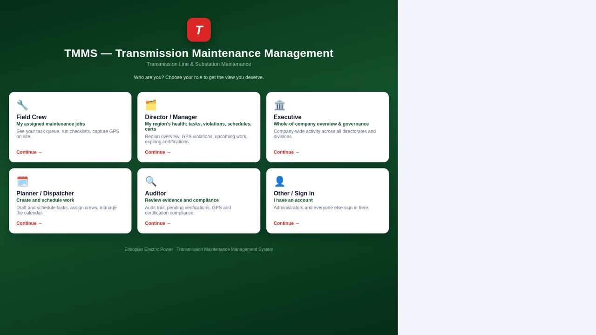596x335 pixels.
Task: Click 'See your task queue' description
Action: pos(68,134)
